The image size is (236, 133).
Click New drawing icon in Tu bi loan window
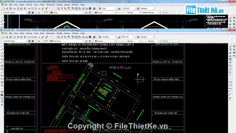(x=3, y=37)
